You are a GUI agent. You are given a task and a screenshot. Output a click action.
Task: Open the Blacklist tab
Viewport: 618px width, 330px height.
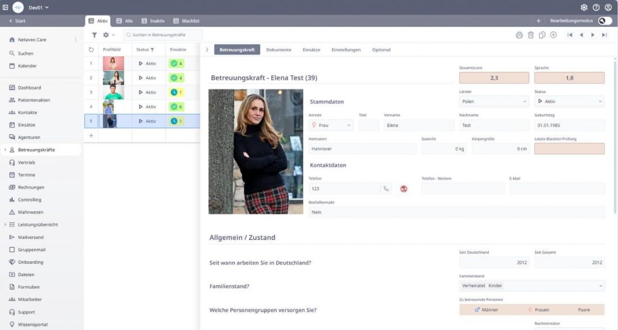tap(187, 21)
